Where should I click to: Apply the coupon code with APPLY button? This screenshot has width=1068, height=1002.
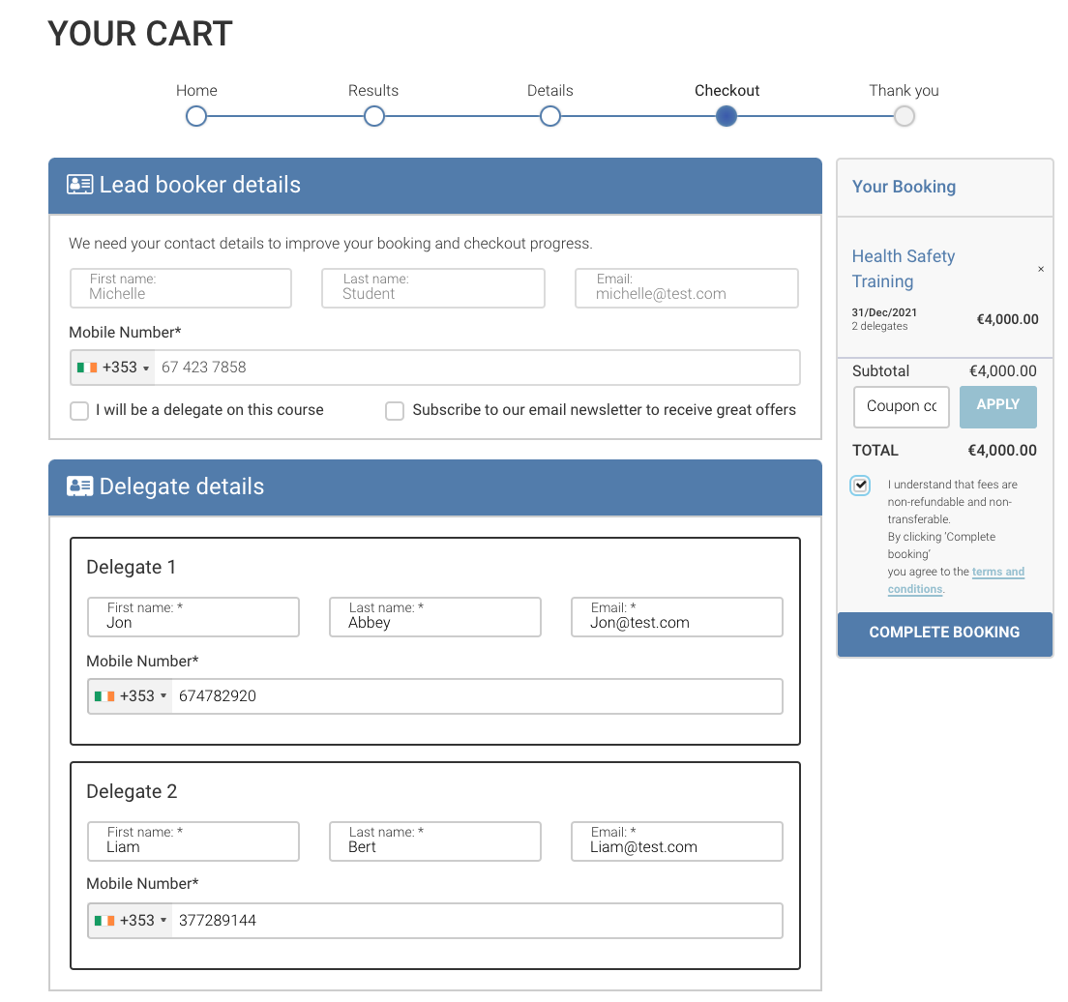(x=997, y=406)
